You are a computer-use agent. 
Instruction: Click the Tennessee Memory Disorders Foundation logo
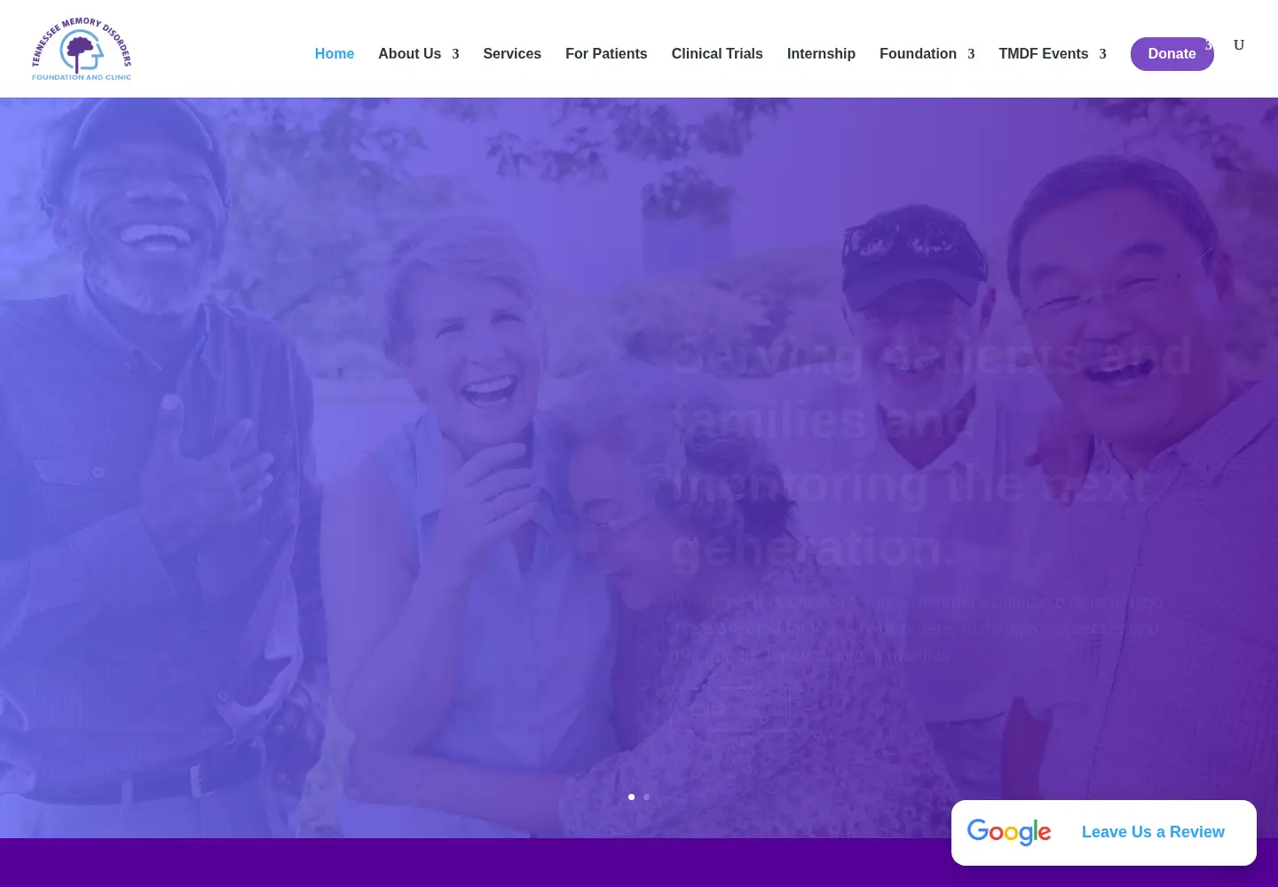[82, 49]
